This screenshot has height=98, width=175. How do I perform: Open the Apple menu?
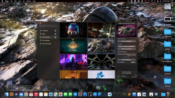(2, 1)
